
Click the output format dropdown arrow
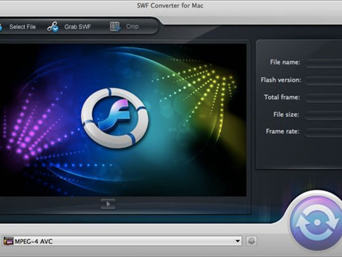237,241
